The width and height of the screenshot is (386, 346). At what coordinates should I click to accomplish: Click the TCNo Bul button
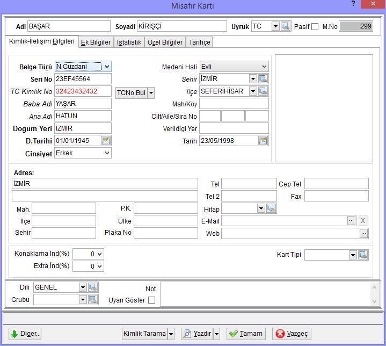(x=132, y=93)
